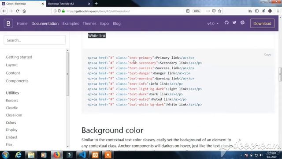The image size is (282, 159).
Task: Open the GitHub icon link
Action: pyautogui.click(x=226, y=23)
